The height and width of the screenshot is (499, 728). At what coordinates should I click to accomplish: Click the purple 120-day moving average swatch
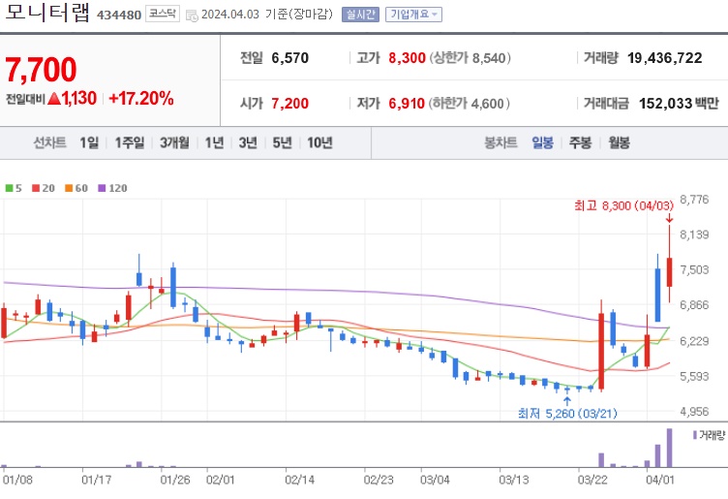pos(103,188)
